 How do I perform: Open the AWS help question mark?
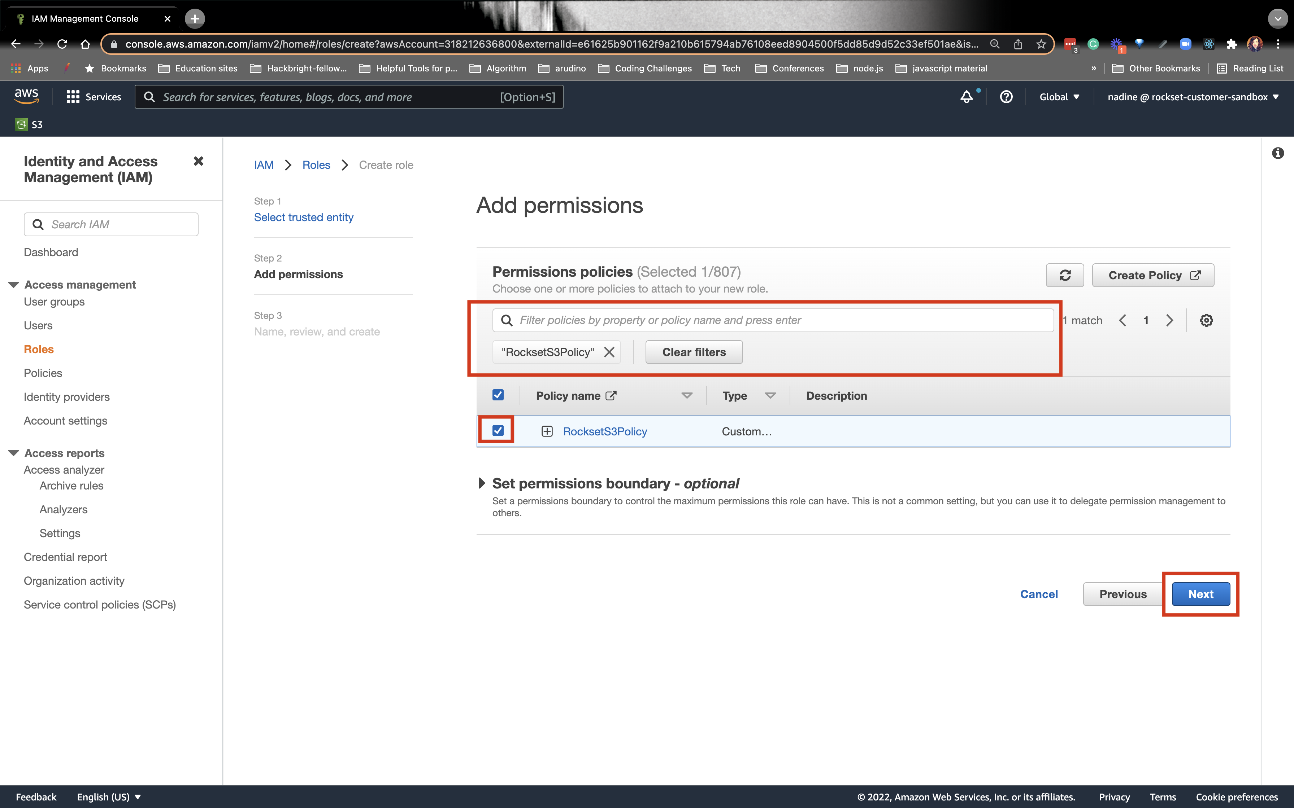(1006, 97)
